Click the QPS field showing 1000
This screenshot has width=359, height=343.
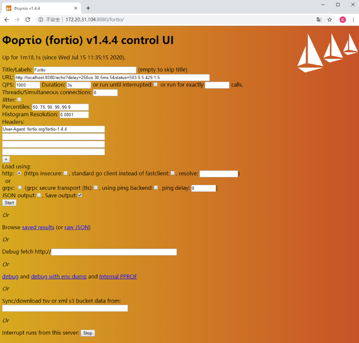[x=28, y=85]
